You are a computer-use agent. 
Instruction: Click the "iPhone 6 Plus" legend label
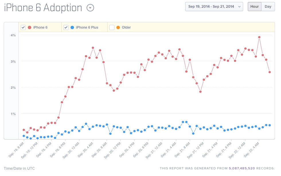click(x=87, y=27)
